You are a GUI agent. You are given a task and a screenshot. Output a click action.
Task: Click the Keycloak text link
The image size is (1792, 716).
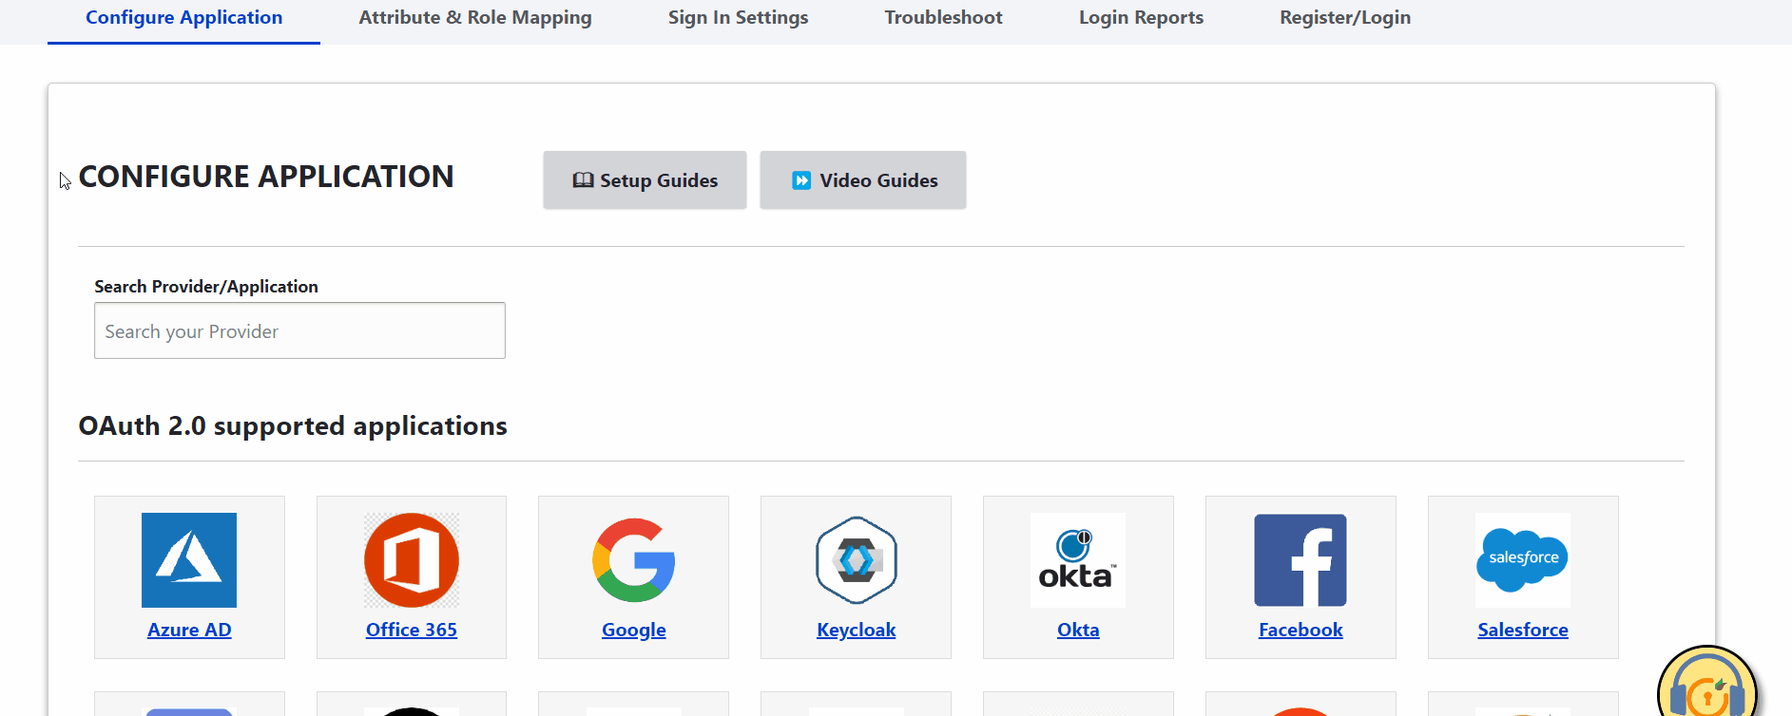click(x=857, y=631)
